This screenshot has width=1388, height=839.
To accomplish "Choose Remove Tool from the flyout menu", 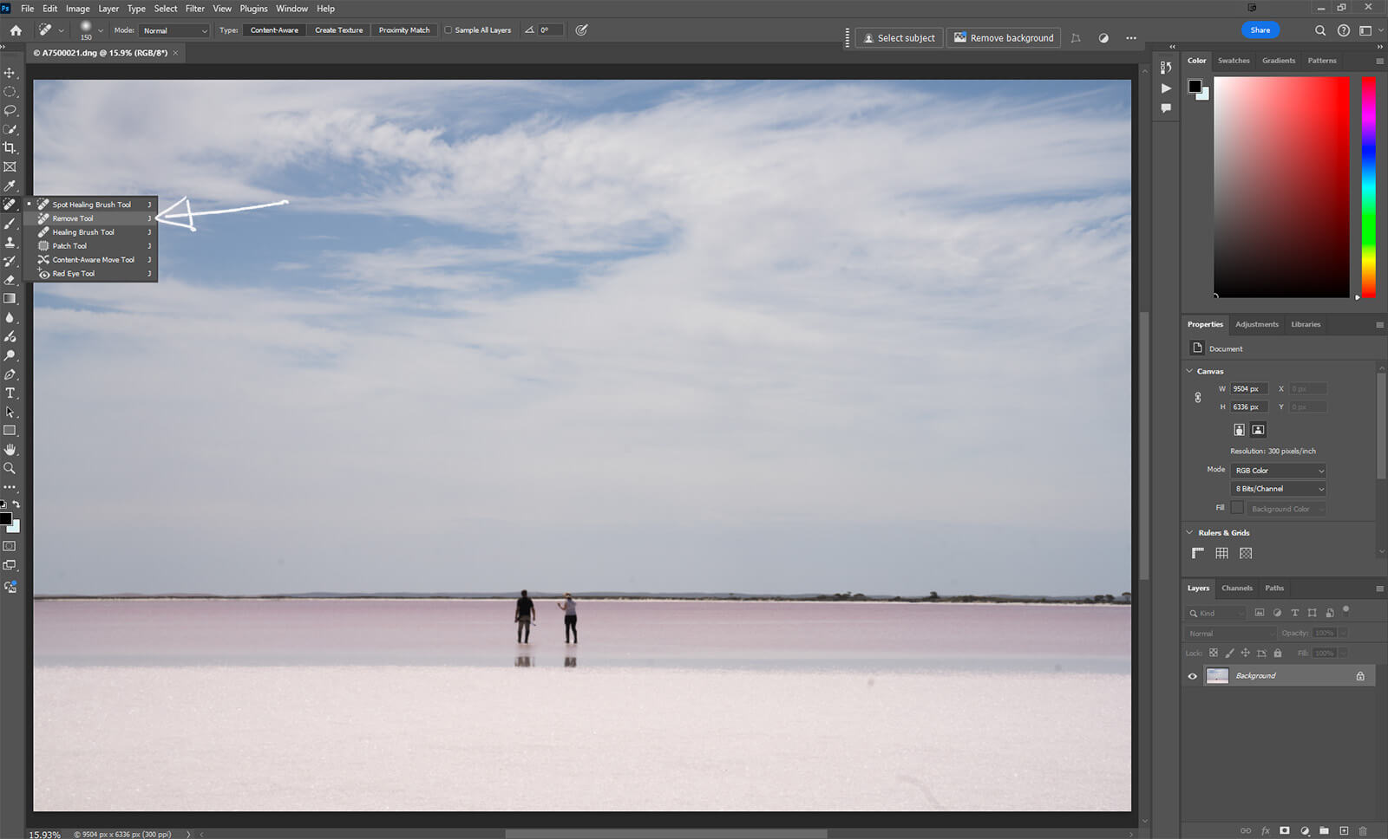I will click(73, 218).
